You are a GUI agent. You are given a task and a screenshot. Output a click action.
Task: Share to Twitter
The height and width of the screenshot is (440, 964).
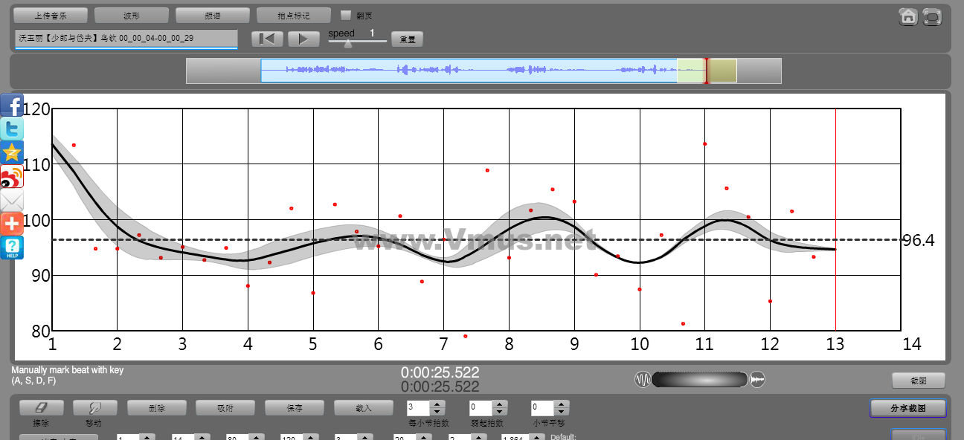pyautogui.click(x=12, y=129)
